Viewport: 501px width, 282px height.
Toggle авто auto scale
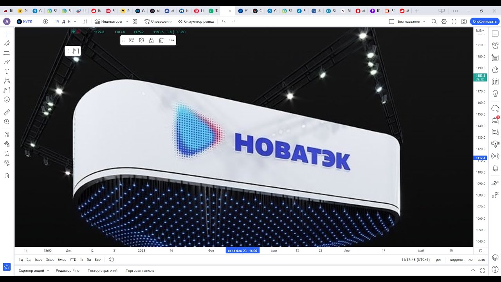pyautogui.click(x=481, y=260)
